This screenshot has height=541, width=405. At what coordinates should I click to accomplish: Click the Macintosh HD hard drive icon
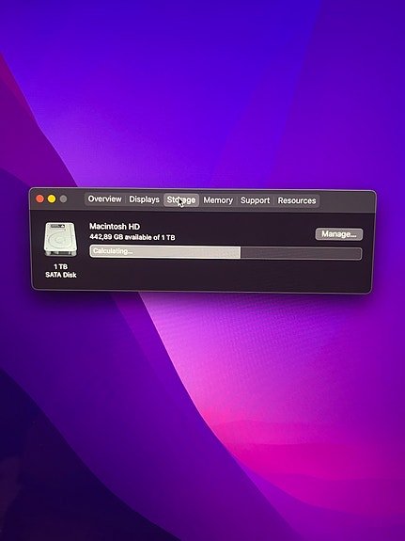point(60,239)
